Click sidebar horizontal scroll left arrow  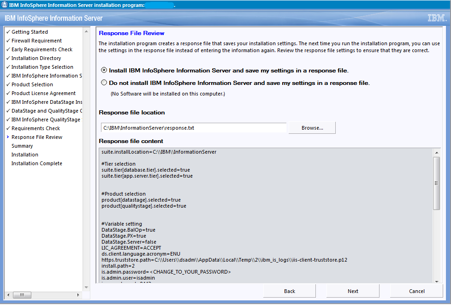point(8,295)
